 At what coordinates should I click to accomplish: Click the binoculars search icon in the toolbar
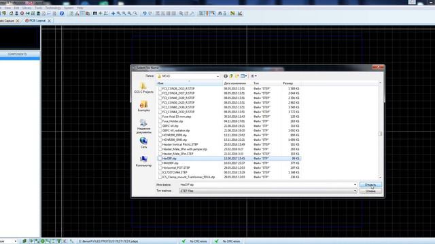220,14
